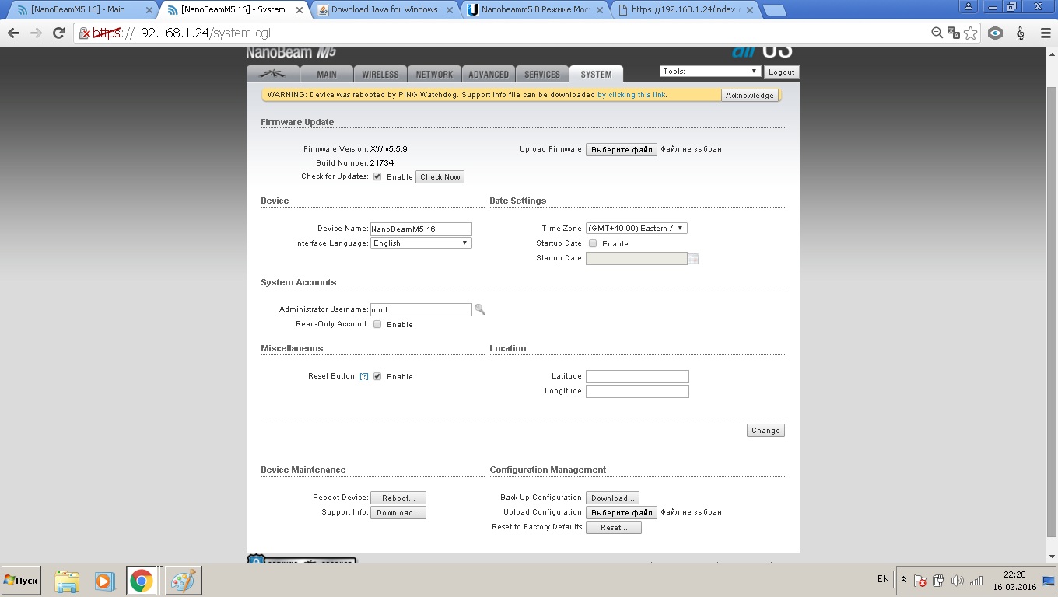This screenshot has height=597, width=1058.
Task: Click the Reset Button help [?] link
Action: click(x=364, y=376)
